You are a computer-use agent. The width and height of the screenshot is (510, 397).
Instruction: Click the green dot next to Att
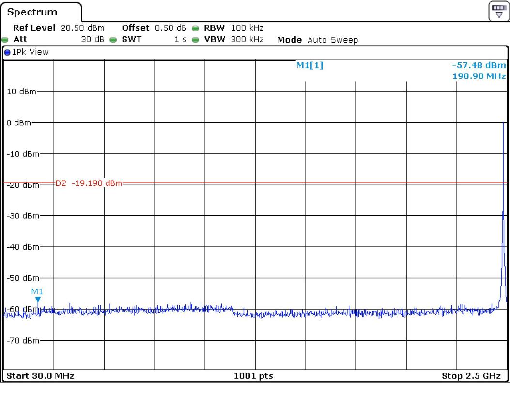(5, 40)
